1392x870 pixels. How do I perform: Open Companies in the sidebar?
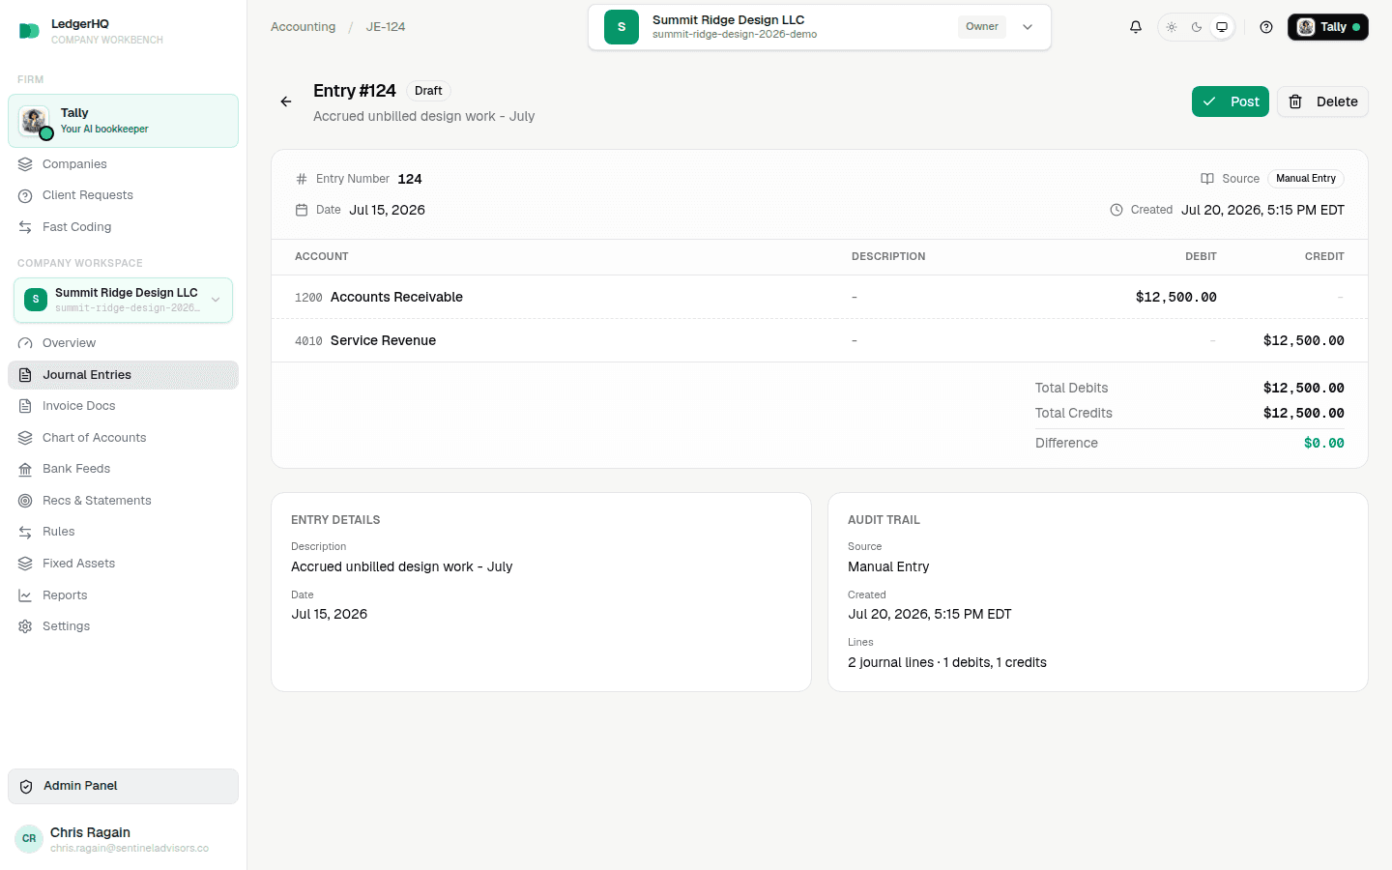coord(123,164)
